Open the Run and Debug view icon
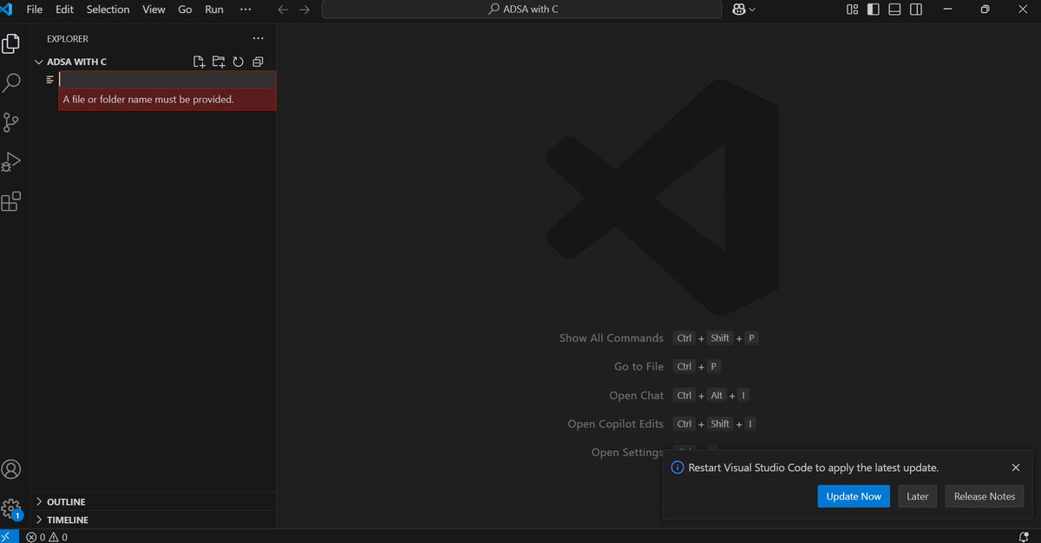Viewport: 1041px width, 543px height. pyautogui.click(x=11, y=162)
